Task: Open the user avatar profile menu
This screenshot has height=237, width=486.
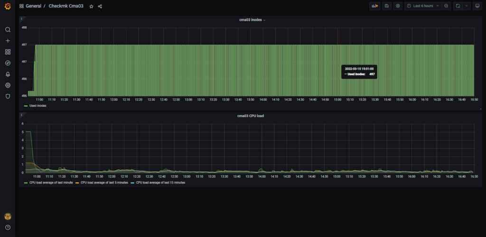Action: (x=8, y=216)
